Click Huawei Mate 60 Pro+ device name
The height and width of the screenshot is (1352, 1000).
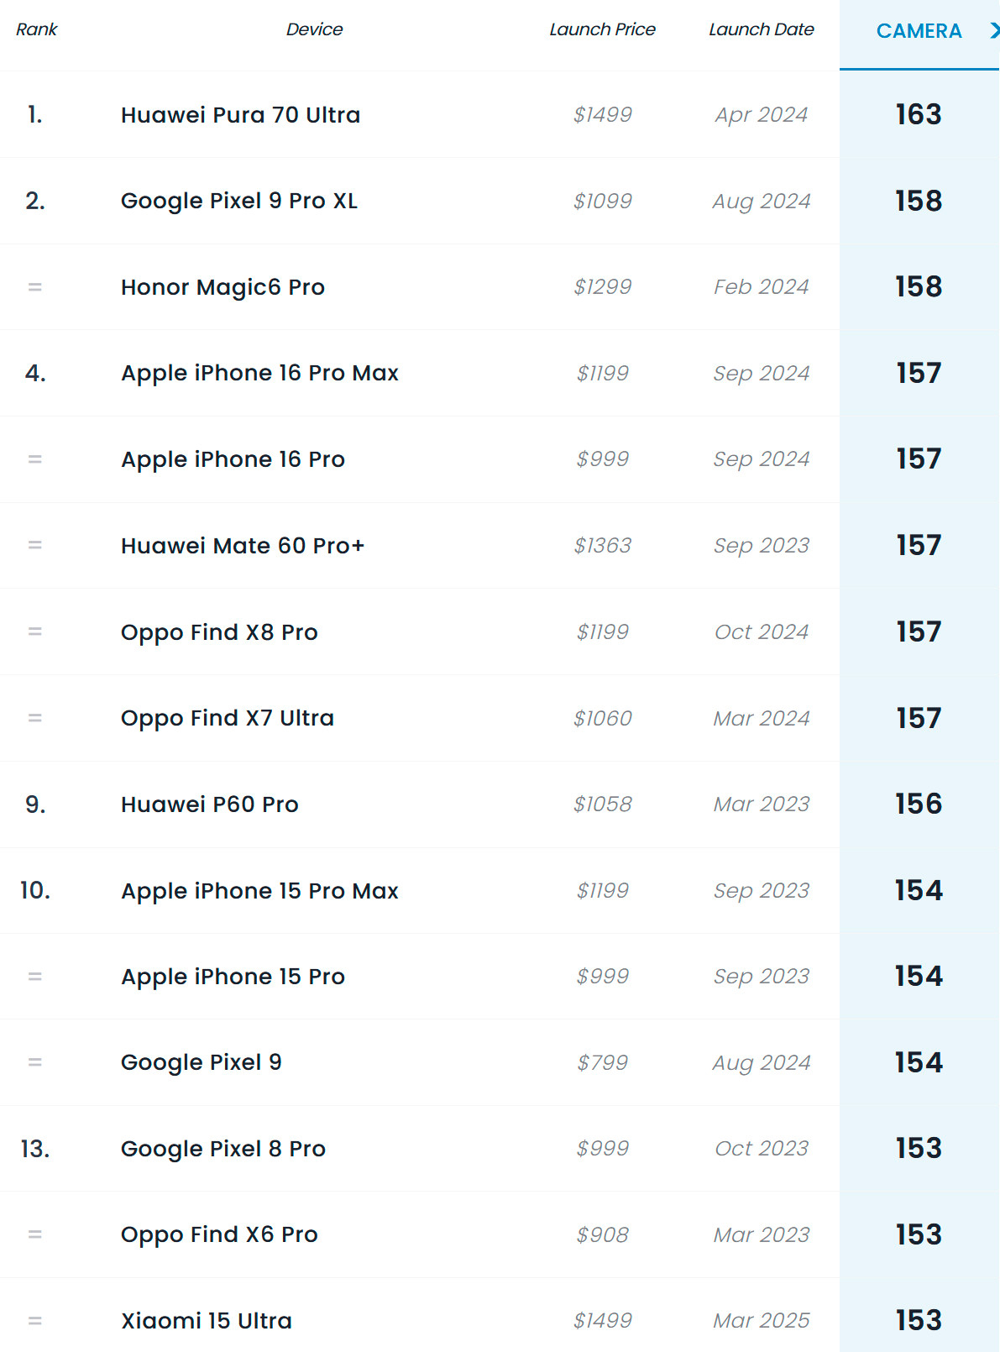(243, 546)
